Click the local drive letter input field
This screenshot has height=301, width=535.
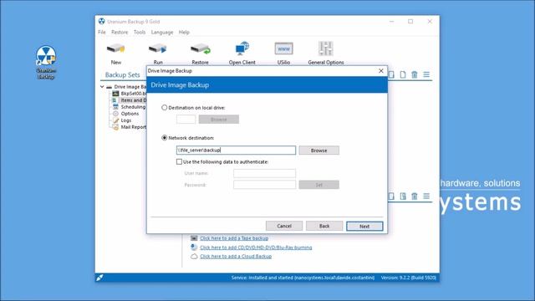point(186,119)
